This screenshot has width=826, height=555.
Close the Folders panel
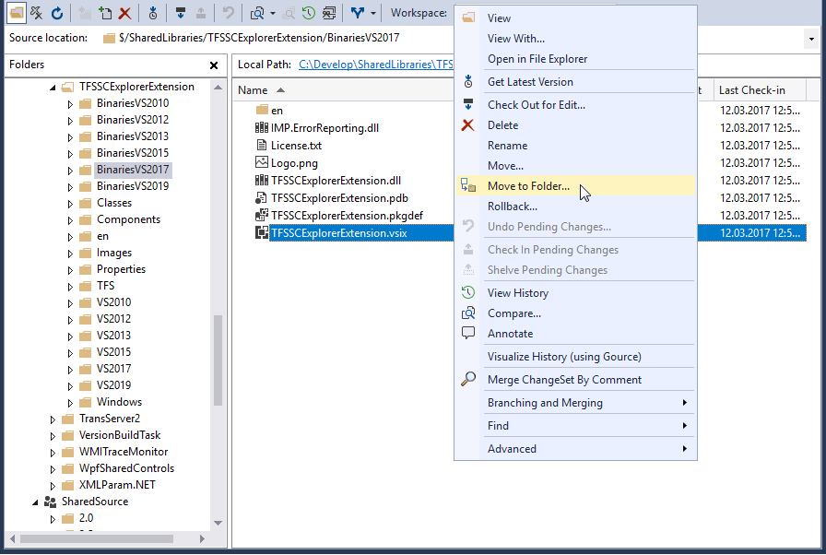[x=213, y=65]
